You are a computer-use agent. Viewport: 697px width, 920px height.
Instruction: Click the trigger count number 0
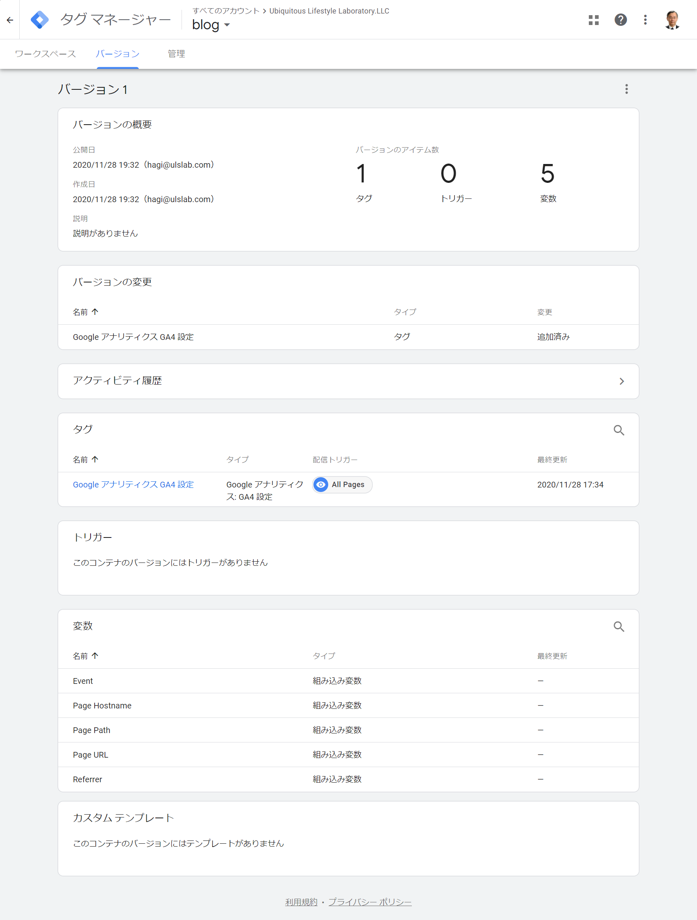pos(448,173)
